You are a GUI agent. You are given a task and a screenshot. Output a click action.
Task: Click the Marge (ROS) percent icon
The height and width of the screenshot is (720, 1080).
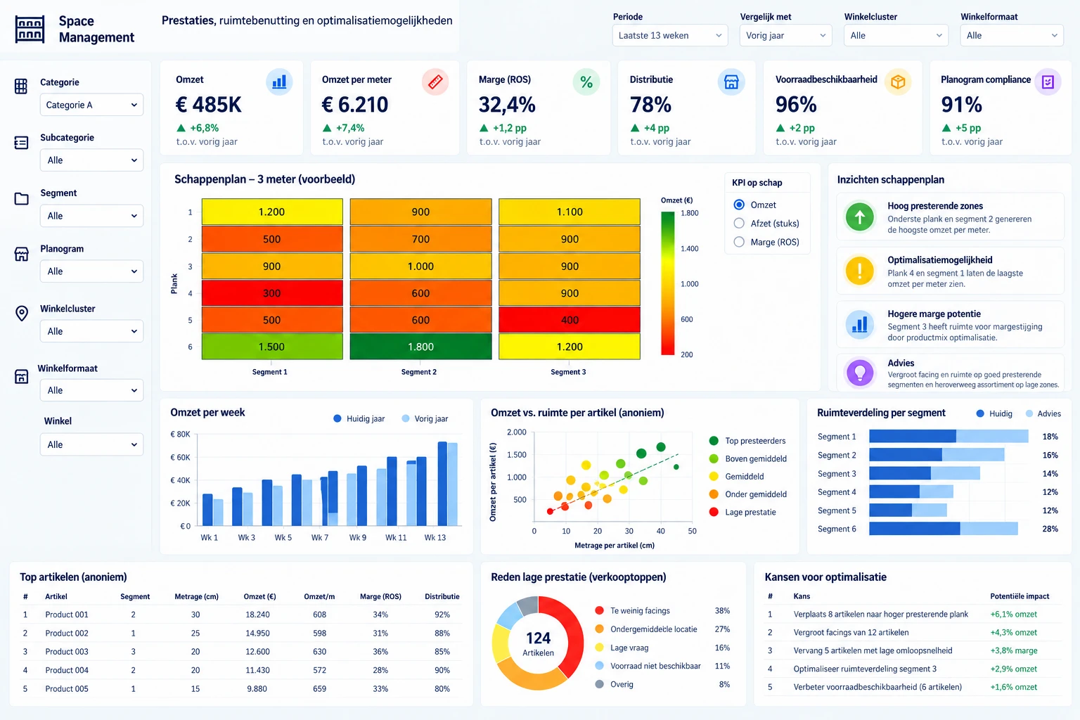[586, 82]
